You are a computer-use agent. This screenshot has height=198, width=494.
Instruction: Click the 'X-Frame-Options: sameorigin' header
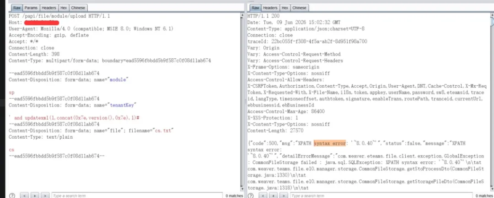pyautogui.click(x=283, y=67)
